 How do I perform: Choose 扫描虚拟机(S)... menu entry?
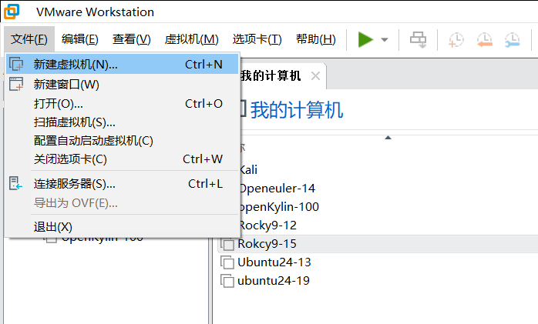point(122,122)
